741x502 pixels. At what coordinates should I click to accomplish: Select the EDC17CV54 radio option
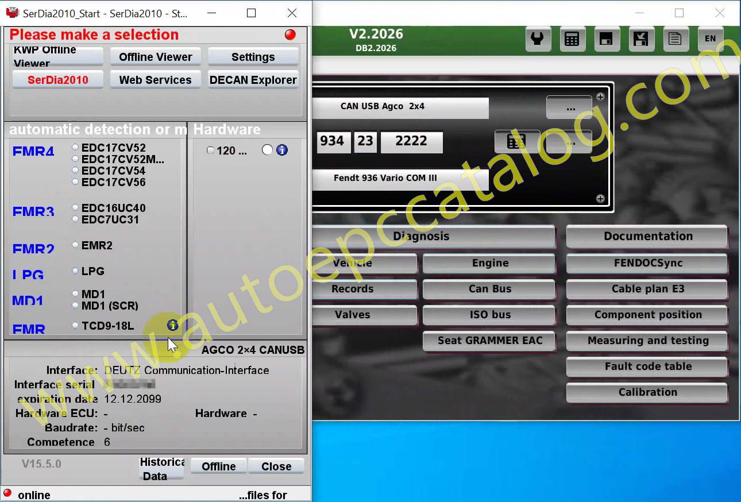point(75,170)
